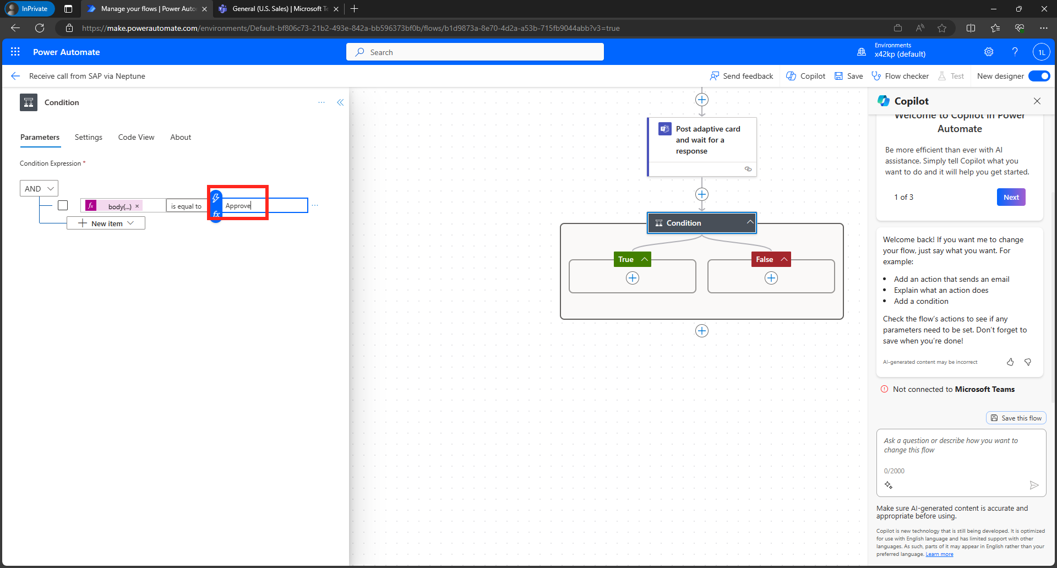Image resolution: width=1057 pixels, height=568 pixels.
Task: Click the Test toolbar button
Action: [951, 76]
